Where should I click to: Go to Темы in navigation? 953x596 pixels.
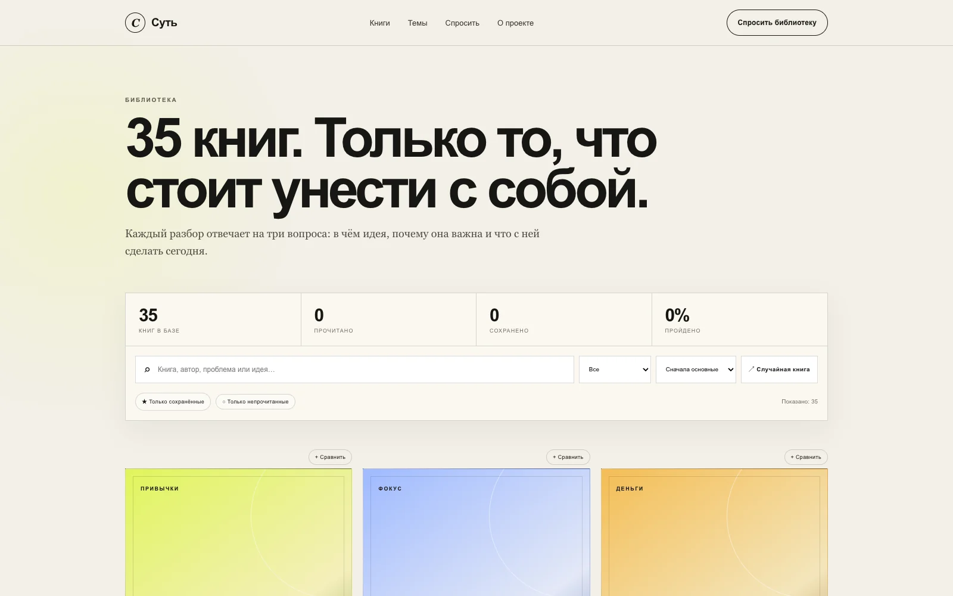(418, 23)
